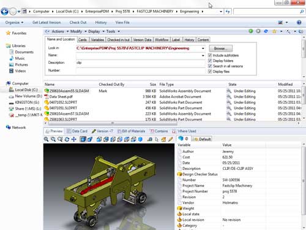This screenshot has width=306, height=230.
Task: Click the magnifier search-type icon in search toolbar
Action: (x=288, y=31)
